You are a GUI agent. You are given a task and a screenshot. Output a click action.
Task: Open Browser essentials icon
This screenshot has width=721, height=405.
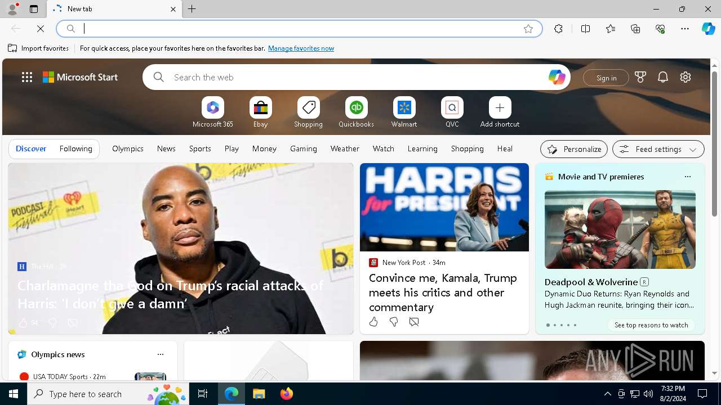click(x=660, y=29)
